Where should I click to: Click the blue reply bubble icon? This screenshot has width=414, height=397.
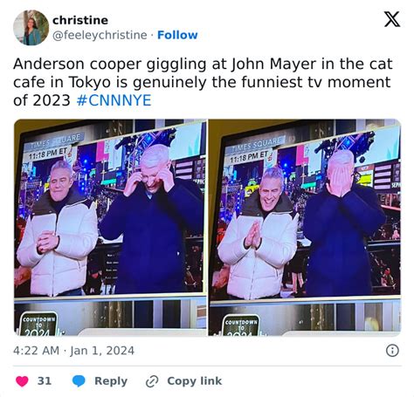click(x=79, y=380)
